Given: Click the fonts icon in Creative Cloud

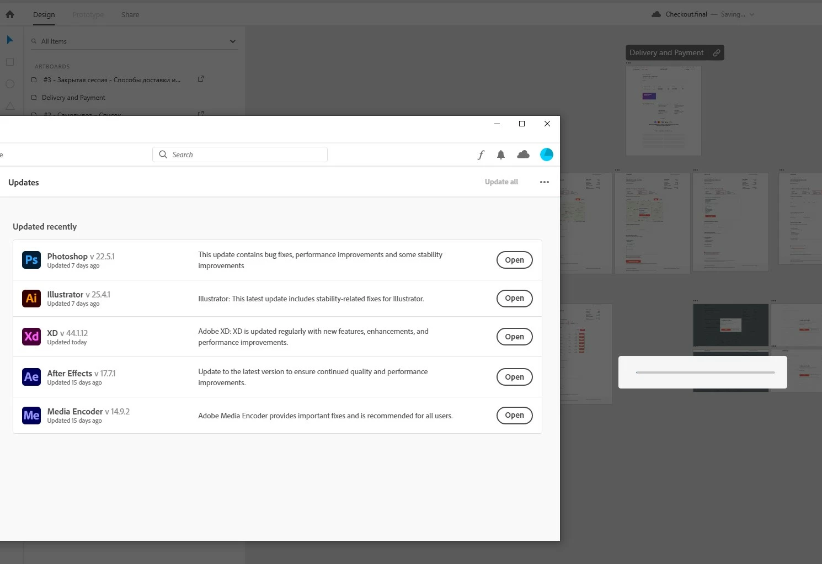Looking at the screenshot, I should click(x=481, y=155).
